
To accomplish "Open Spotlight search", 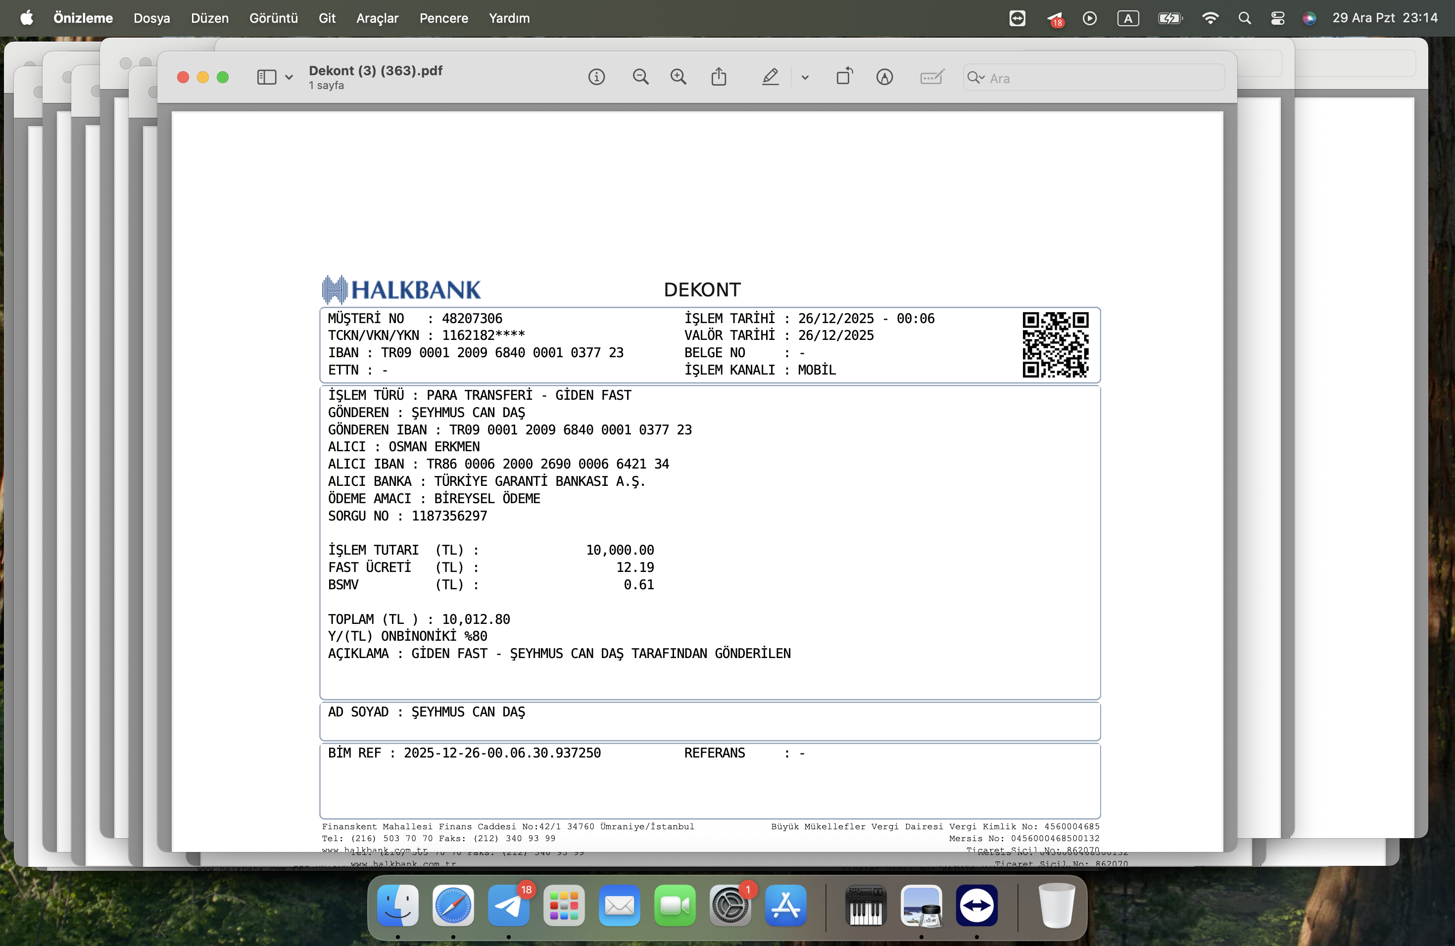I will pyautogui.click(x=1245, y=18).
